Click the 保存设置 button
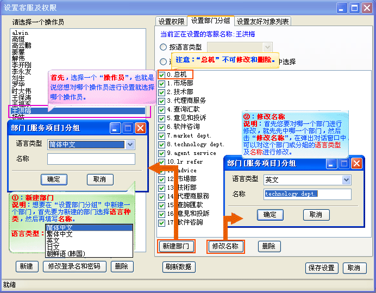 coord(321,268)
